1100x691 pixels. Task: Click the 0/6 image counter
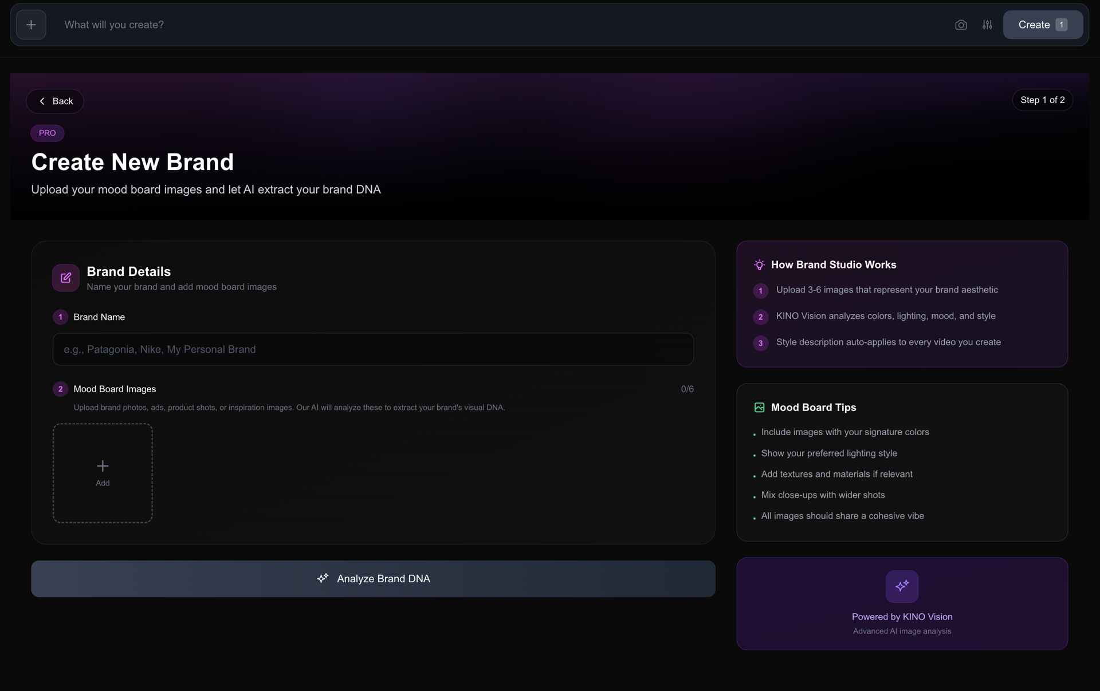click(x=687, y=389)
